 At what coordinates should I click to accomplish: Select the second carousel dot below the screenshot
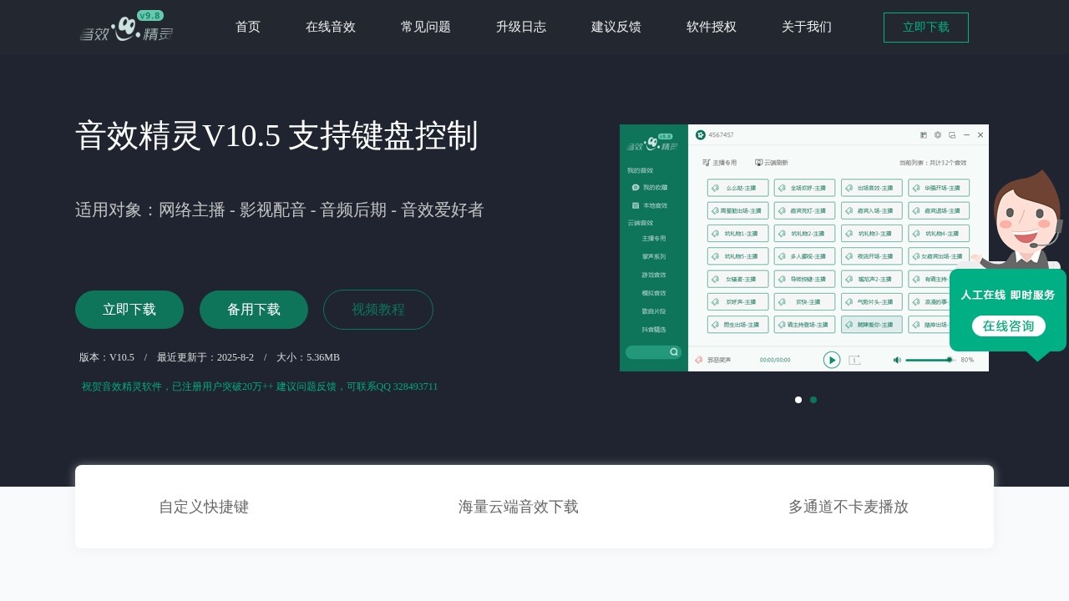(813, 400)
